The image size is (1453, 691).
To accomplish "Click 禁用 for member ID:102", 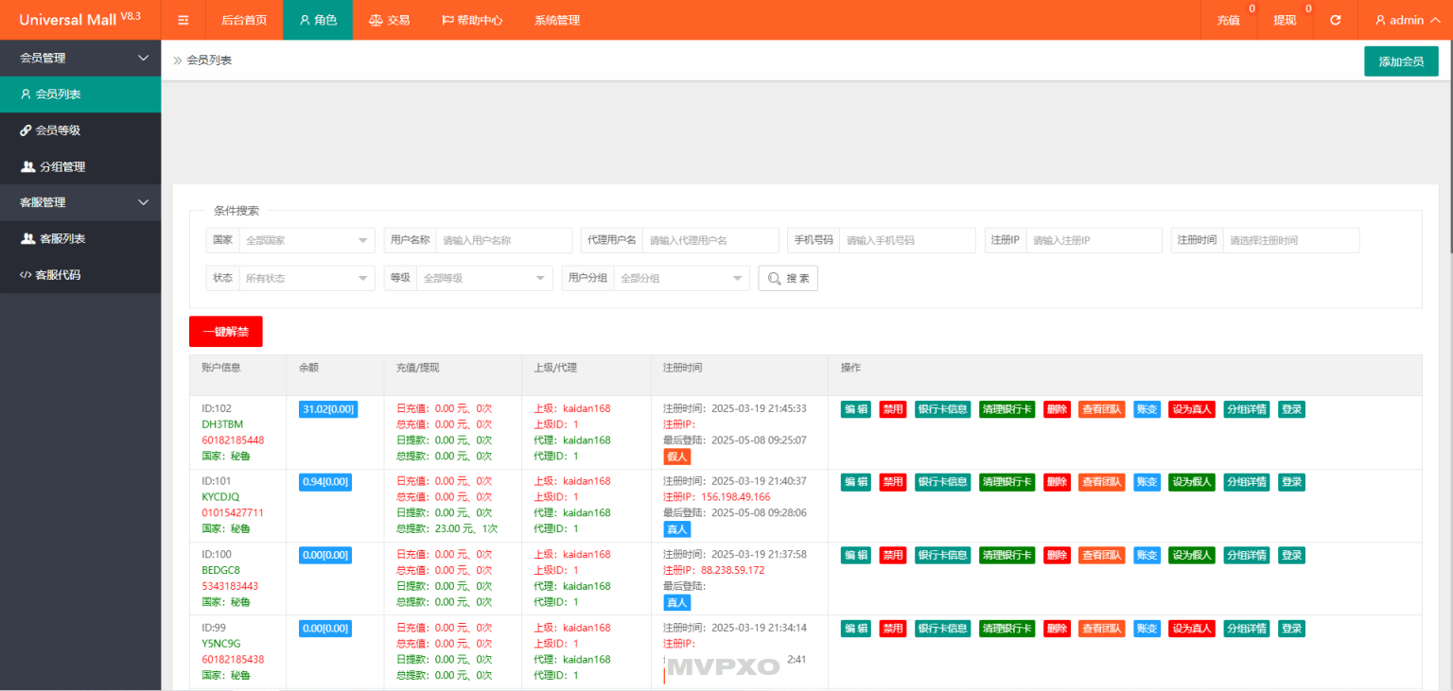I will [x=893, y=409].
